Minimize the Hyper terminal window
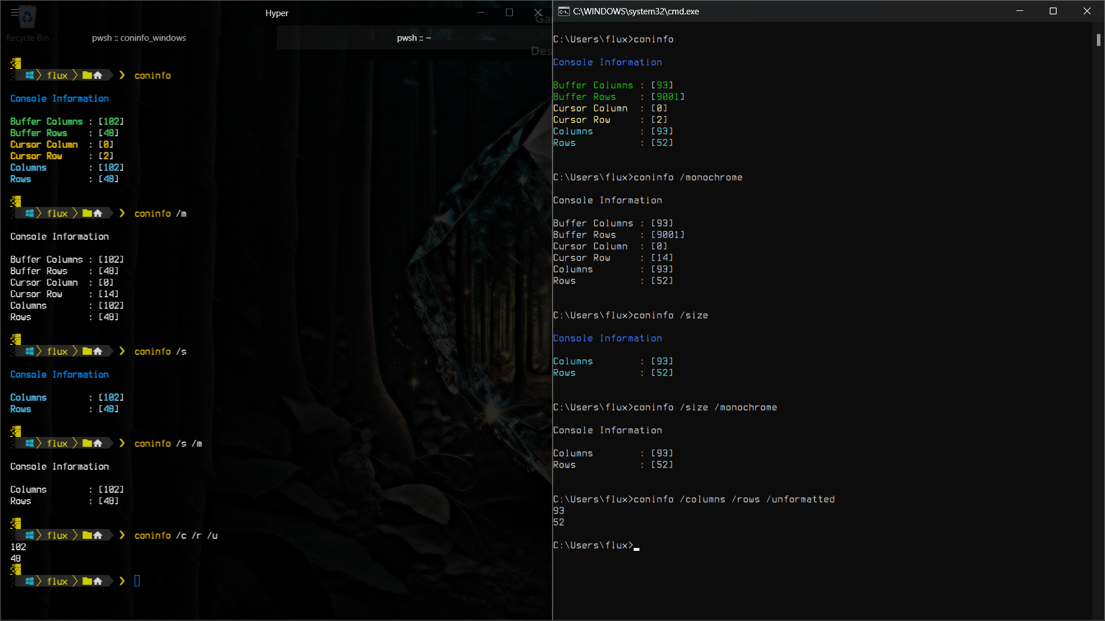The image size is (1105, 621). (481, 12)
